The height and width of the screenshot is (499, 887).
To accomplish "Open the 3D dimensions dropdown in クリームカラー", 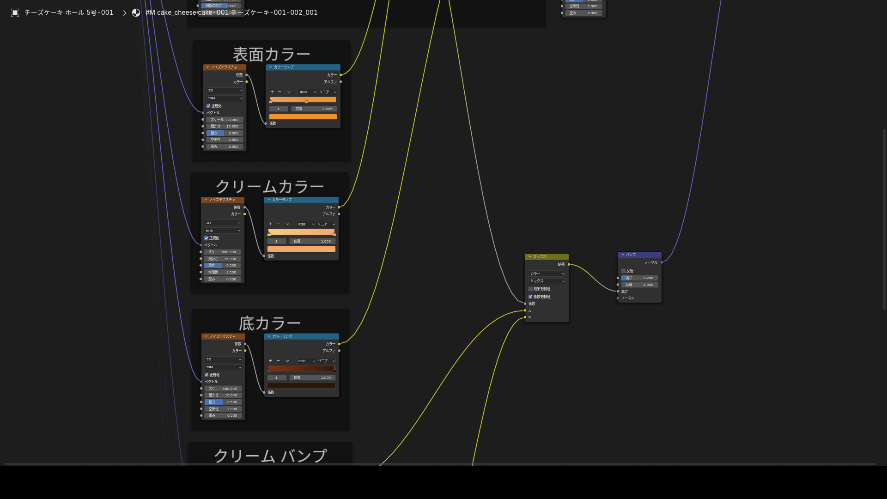I will pos(223,223).
